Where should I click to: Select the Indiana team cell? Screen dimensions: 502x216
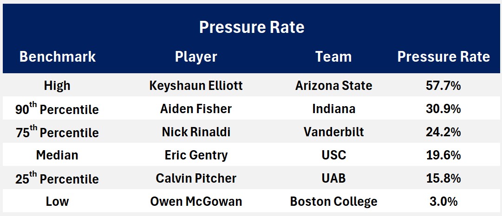(333, 109)
